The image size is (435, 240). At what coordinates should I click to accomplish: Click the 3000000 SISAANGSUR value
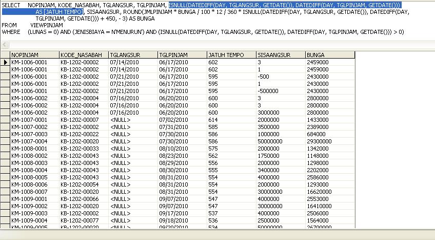tap(281, 113)
